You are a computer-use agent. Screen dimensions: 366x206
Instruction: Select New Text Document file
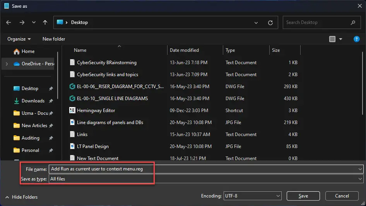(x=97, y=158)
